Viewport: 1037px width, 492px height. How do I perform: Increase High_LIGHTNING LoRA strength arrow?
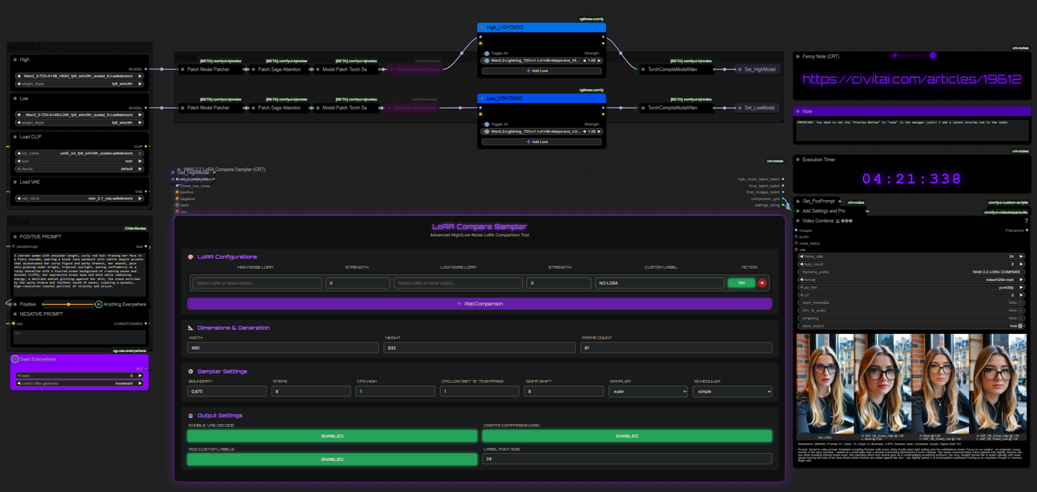click(x=599, y=61)
